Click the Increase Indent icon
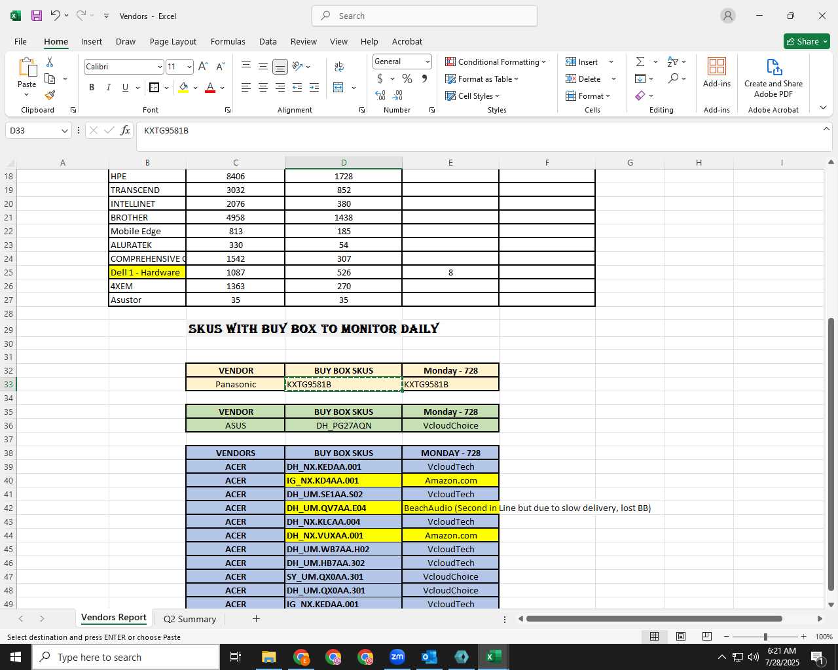This screenshot has height=670, width=838. [314, 88]
